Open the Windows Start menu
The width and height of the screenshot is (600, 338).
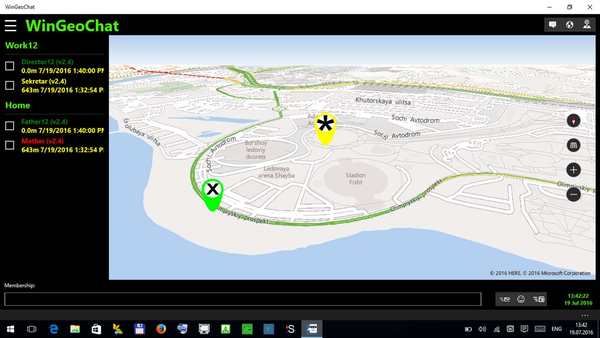[x=10, y=329]
